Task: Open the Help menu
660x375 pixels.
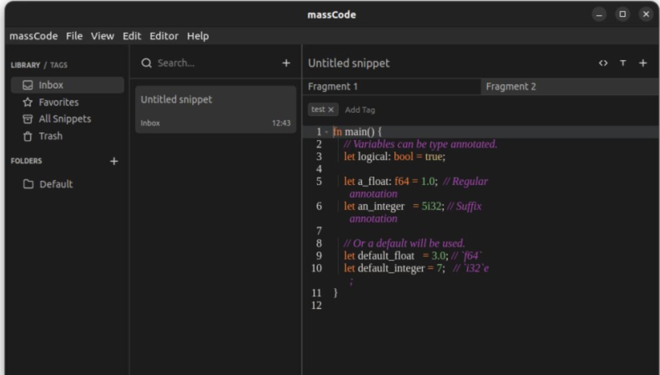Action: pyautogui.click(x=197, y=36)
